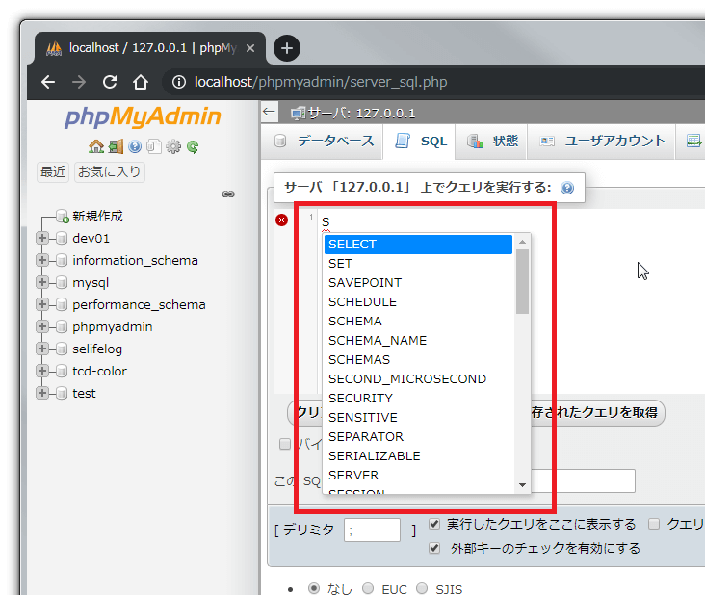The width and height of the screenshot is (705, 595).
Task: Click the autocomplete list scrollbar thumb
Action: point(522,281)
